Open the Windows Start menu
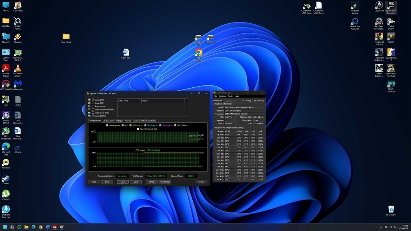The height and width of the screenshot is (231, 411). (5, 227)
